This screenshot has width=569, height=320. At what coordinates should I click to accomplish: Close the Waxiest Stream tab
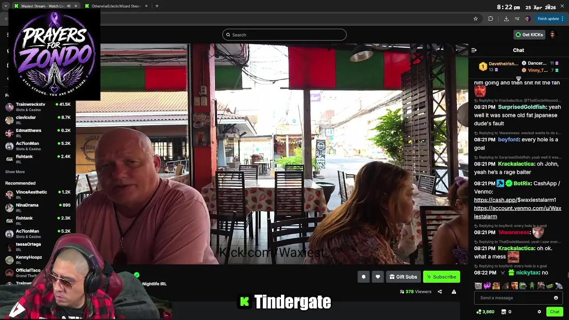click(x=76, y=6)
